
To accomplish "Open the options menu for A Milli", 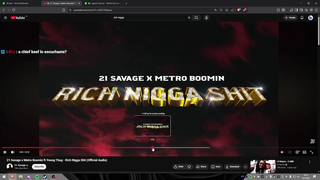I will coord(309,162).
